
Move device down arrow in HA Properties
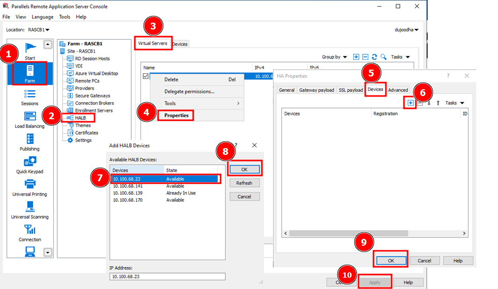(x=429, y=103)
